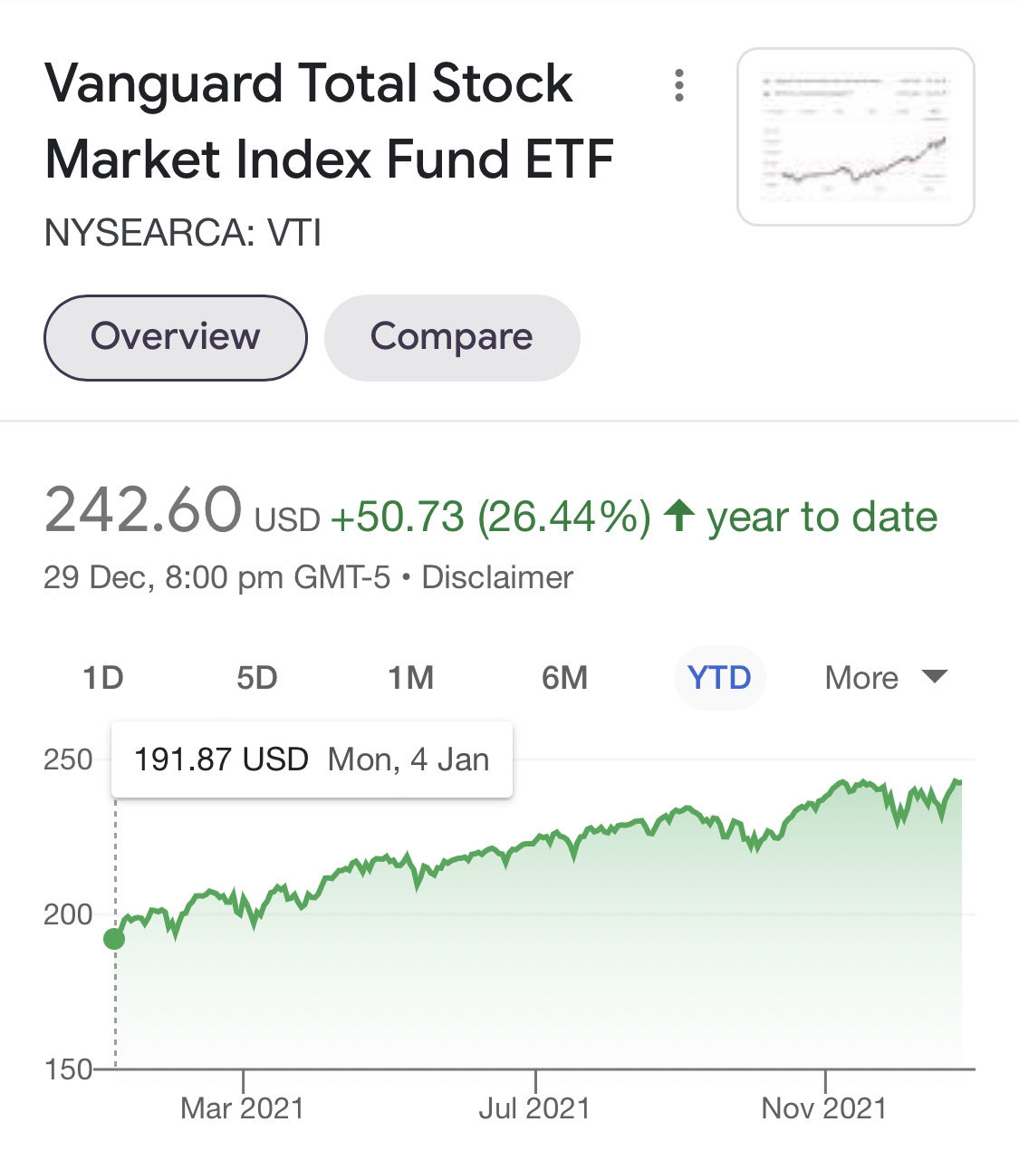This screenshot has width=1019, height=1151.
Task: Switch to the Compare tab
Action: tap(451, 337)
